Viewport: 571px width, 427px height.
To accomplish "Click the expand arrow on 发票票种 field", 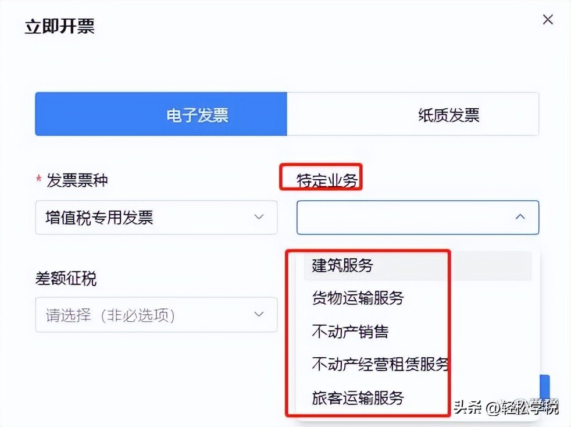I will 259,217.
